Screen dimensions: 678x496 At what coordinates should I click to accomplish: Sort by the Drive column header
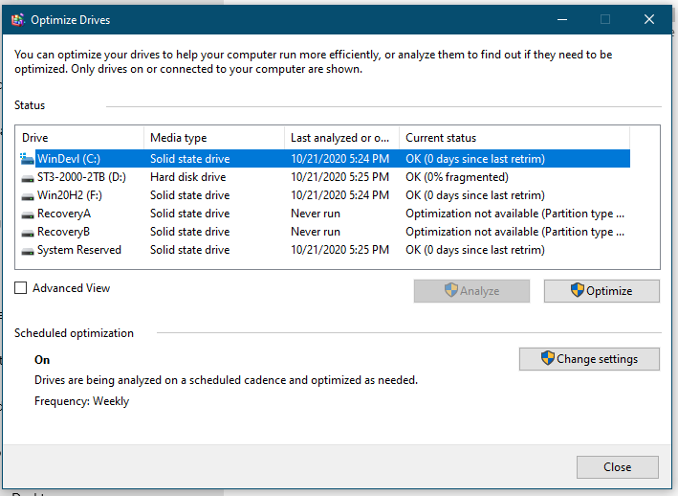pyautogui.click(x=79, y=138)
